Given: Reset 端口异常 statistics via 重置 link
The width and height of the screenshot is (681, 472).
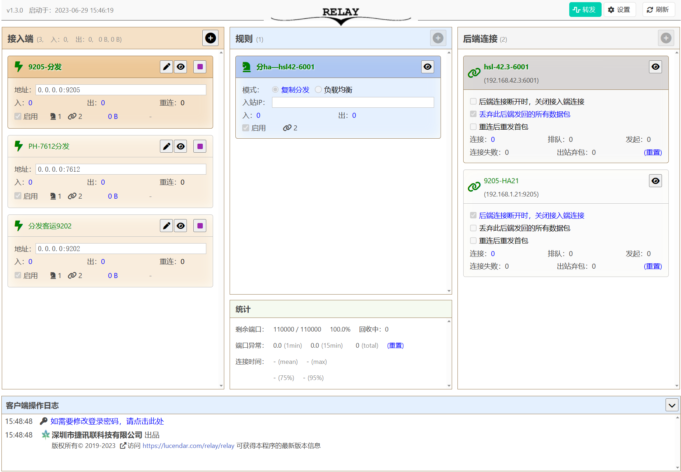Looking at the screenshot, I should coord(395,345).
